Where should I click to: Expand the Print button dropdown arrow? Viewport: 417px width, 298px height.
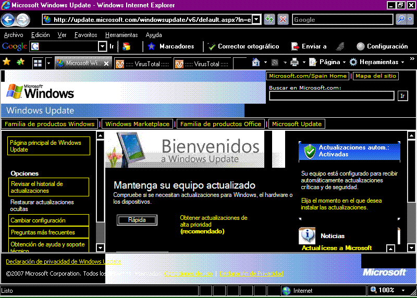304,63
